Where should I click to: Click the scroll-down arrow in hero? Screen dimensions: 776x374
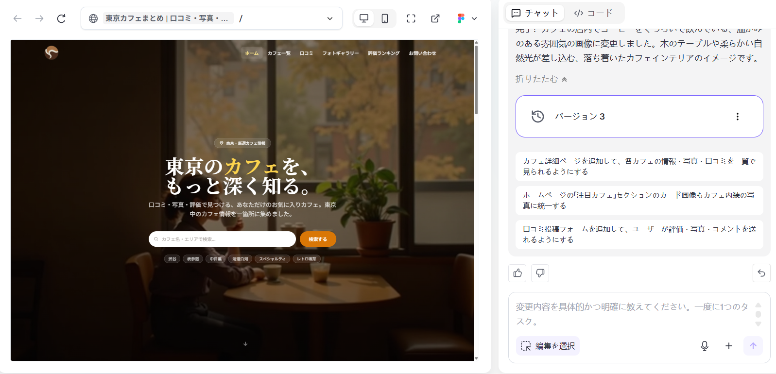pos(245,344)
